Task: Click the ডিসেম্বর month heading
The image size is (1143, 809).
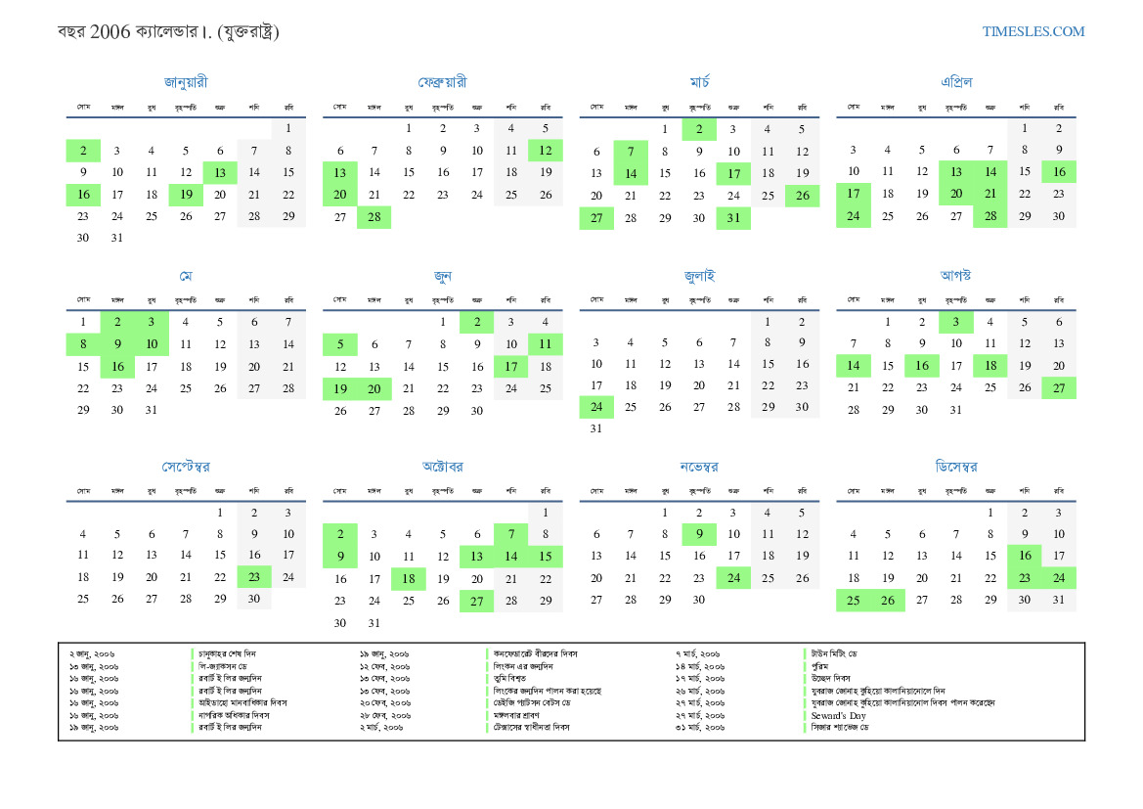Action: [x=955, y=467]
